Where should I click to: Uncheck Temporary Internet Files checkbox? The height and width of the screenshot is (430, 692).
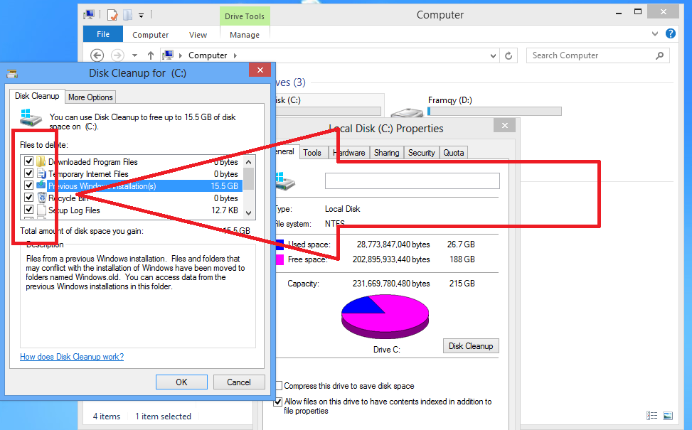tap(28, 173)
